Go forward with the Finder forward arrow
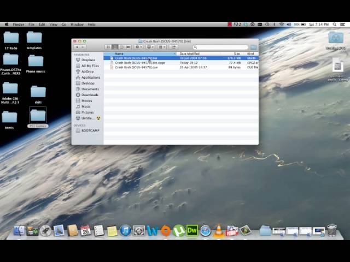The width and height of the screenshot is (350, 262). coord(83,47)
